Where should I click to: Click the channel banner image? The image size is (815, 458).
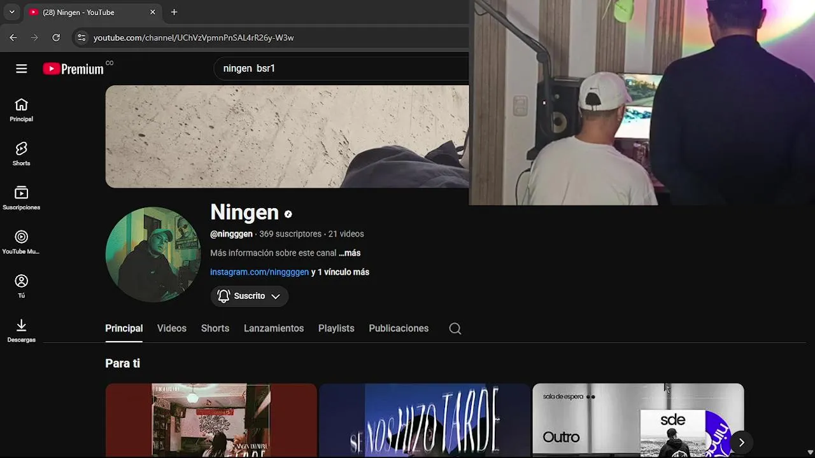point(287,136)
